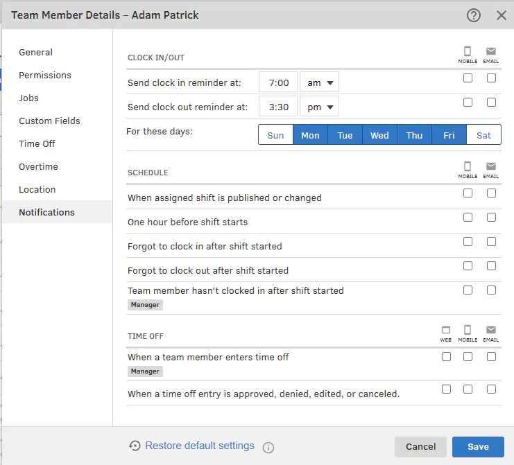Toggle Thu reminder day
The image size is (514, 465).
click(x=414, y=134)
